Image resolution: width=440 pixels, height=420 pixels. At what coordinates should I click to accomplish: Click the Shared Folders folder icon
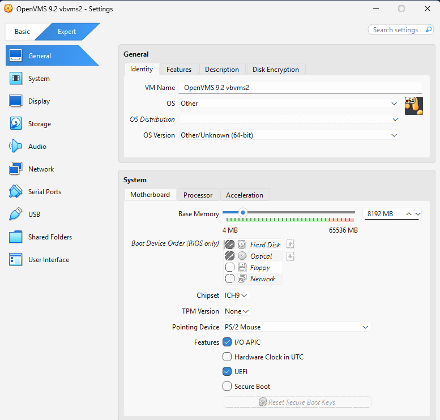coord(15,237)
